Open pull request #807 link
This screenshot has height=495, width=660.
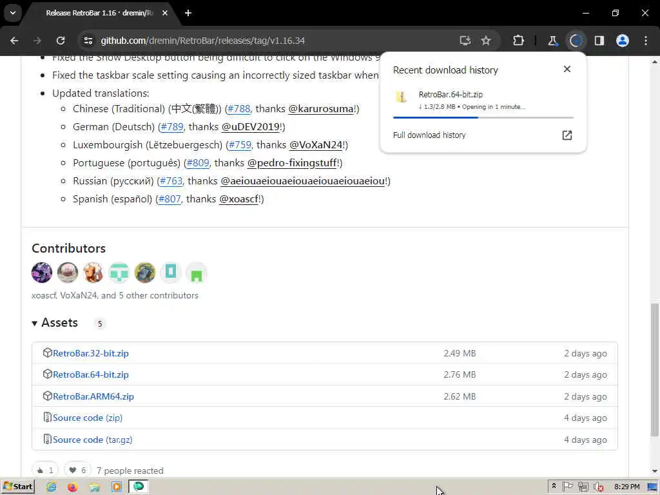coord(170,199)
